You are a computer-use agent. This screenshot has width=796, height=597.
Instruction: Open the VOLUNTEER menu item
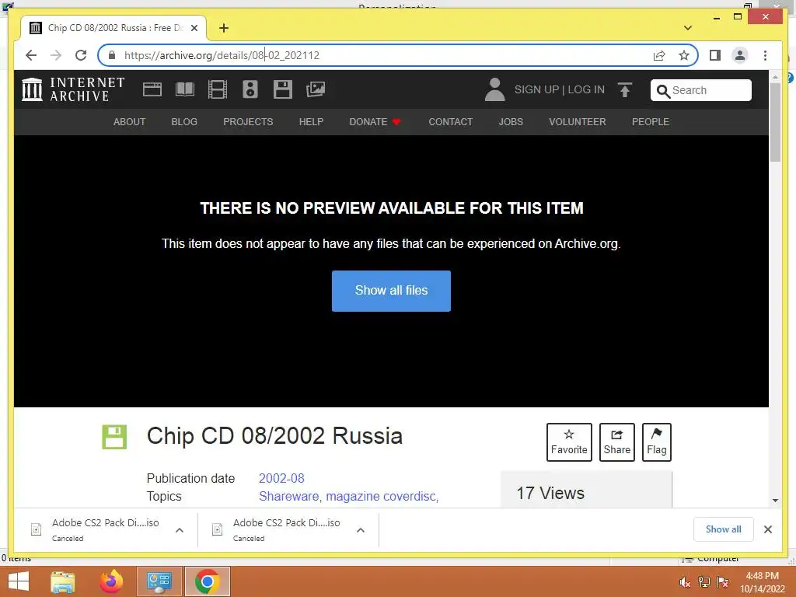click(578, 122)
